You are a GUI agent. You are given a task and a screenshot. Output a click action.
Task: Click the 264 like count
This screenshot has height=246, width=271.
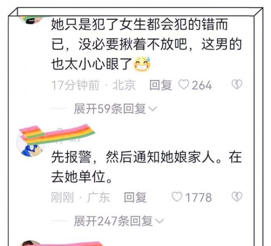pyautogui.click(x=202, y=85)
